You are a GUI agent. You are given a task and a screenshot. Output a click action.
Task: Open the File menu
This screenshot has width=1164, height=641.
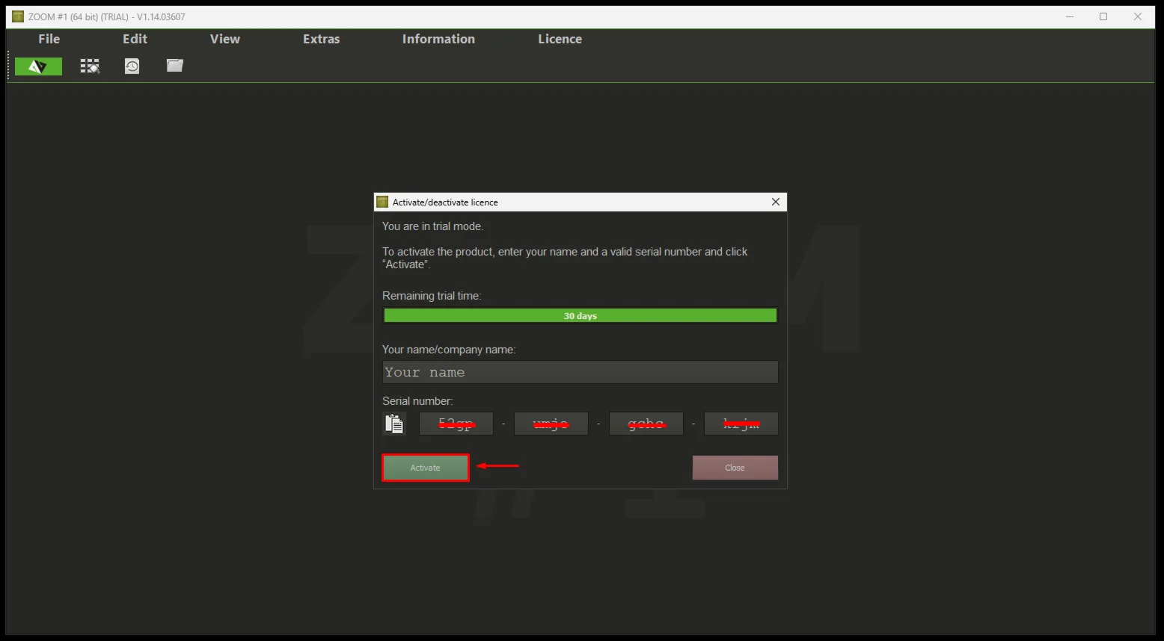(x=49, y=39)
